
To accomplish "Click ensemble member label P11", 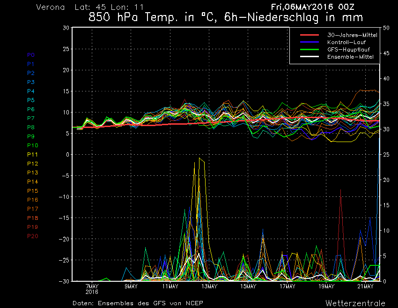I will [x=32, y=155].
